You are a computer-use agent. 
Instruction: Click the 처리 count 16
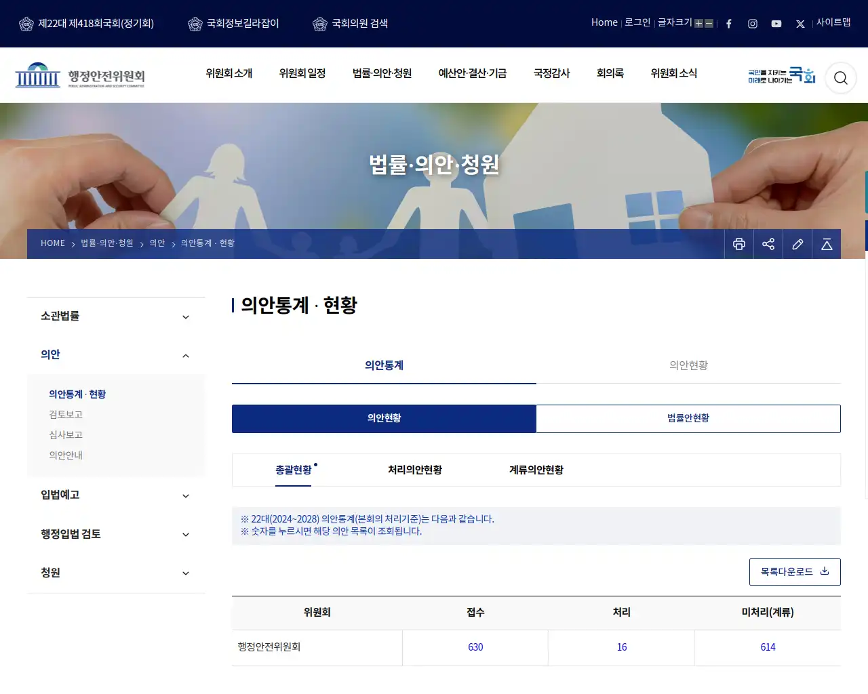pos(622,647)
